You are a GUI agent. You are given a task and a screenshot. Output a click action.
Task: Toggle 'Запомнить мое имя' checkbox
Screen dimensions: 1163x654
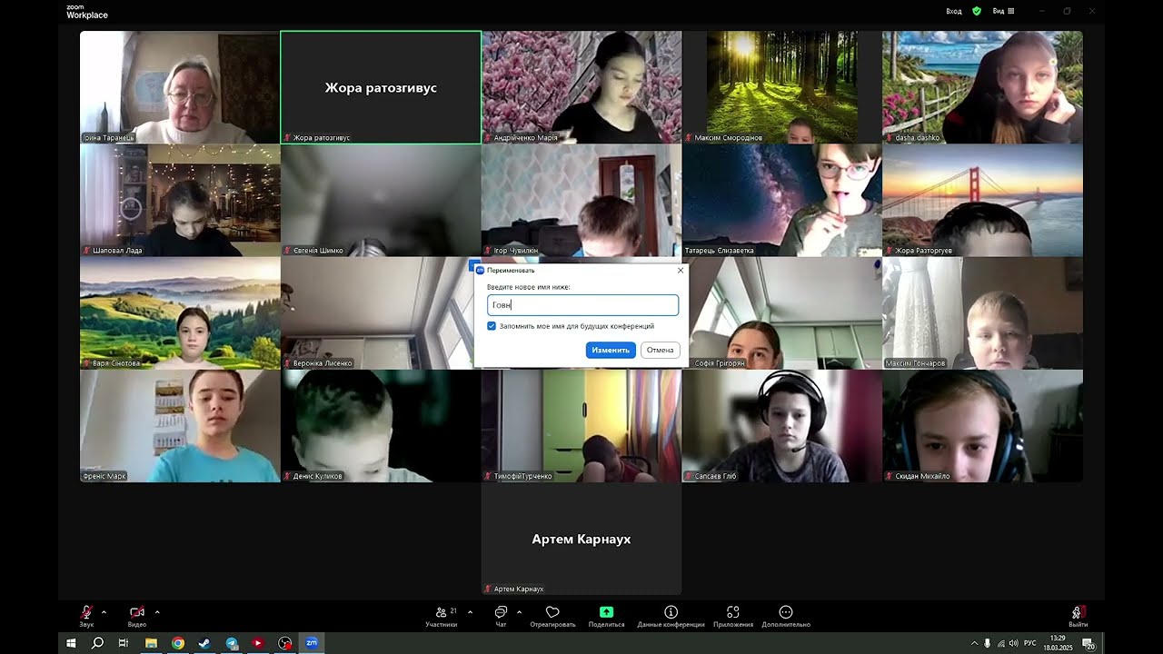point(492,326)
